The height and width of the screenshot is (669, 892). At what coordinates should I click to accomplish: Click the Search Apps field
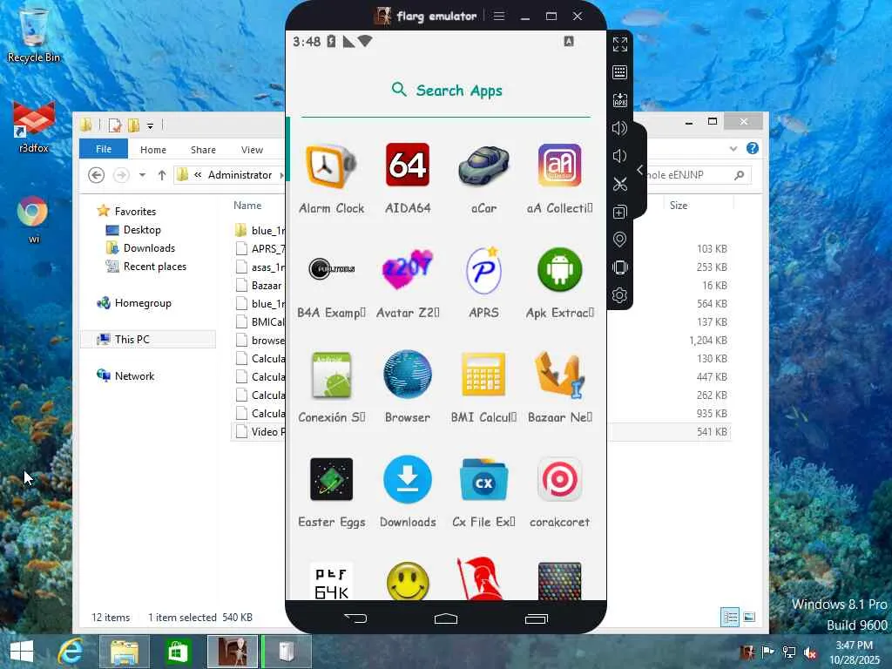(446, 91)
